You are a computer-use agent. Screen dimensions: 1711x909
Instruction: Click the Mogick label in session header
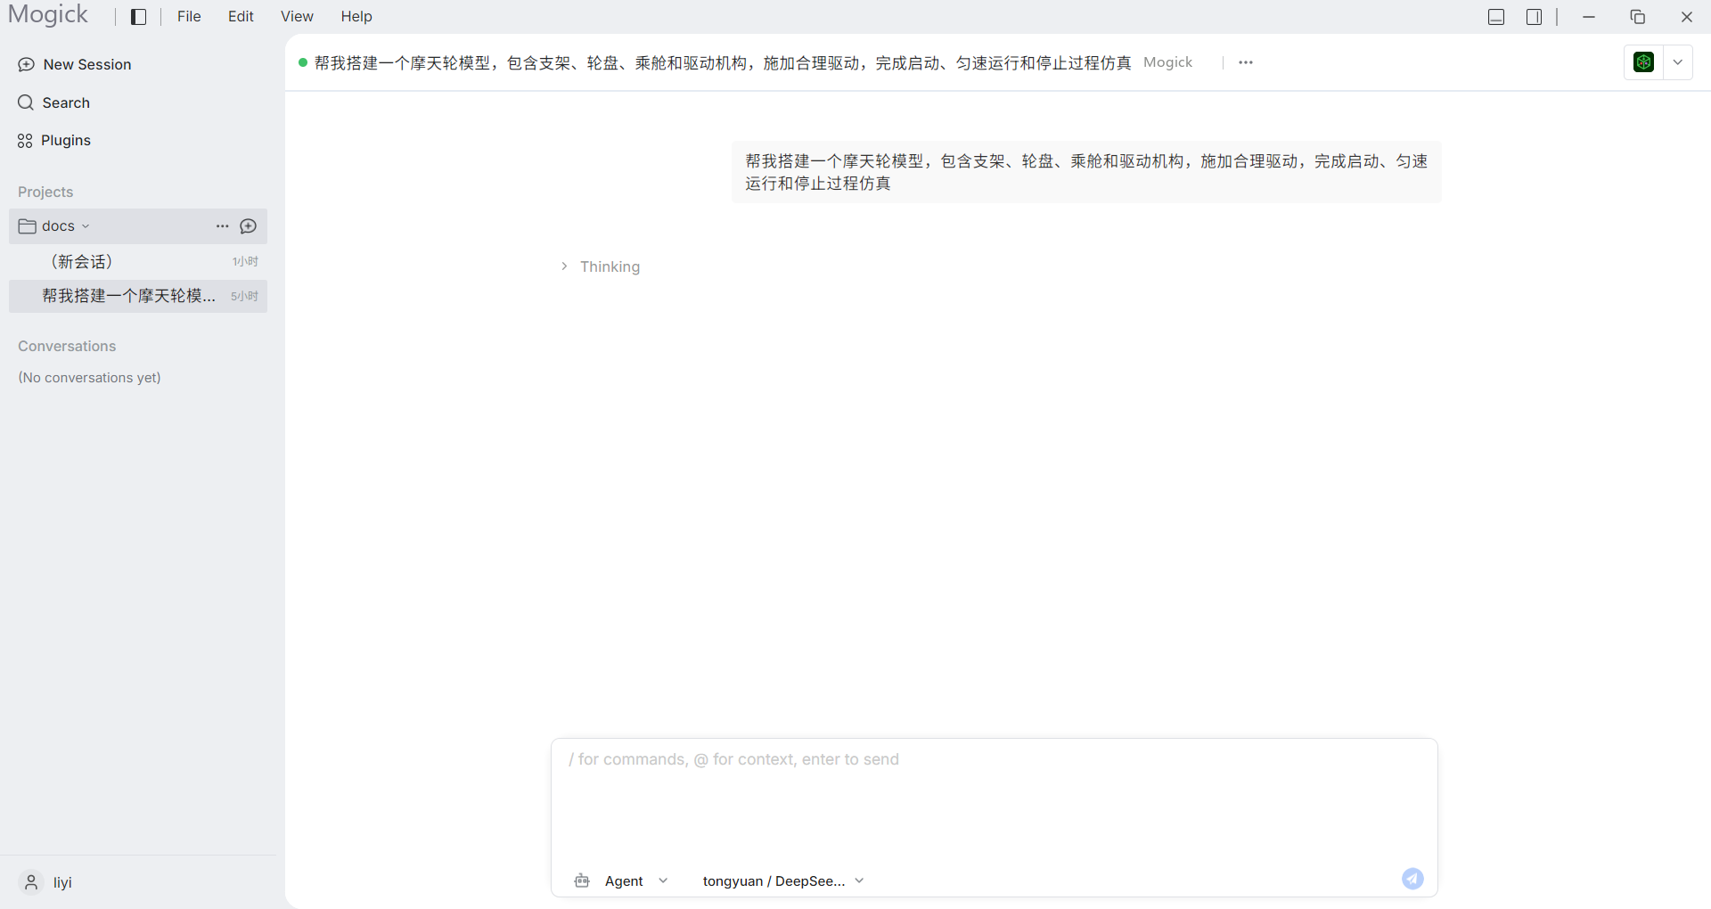[1167, 62]
